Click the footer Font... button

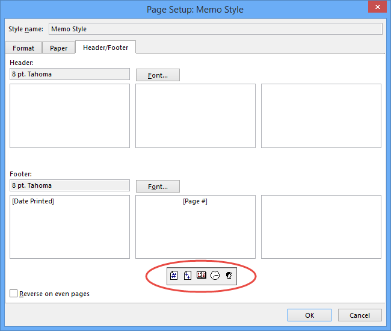point(158,187)
